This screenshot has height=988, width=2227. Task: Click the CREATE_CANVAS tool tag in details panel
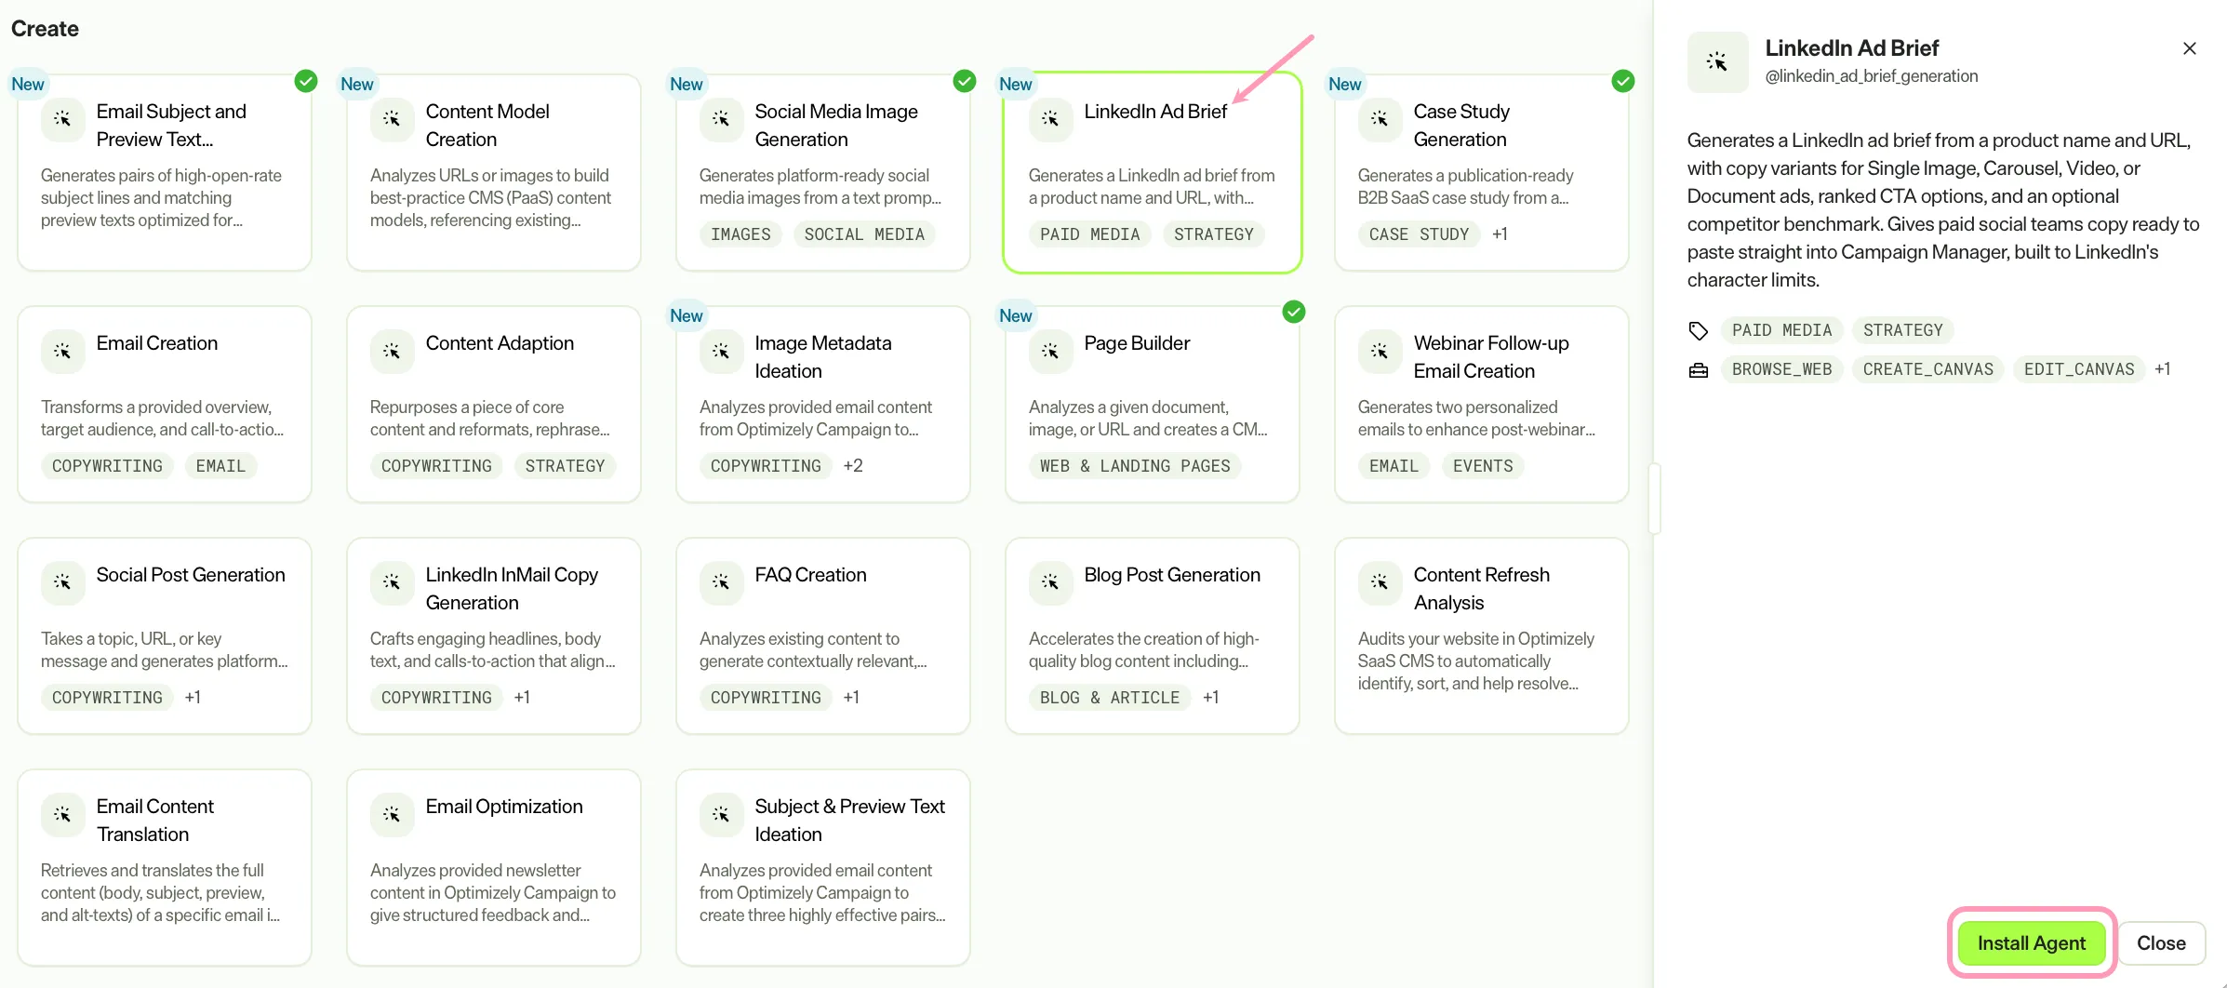coord(1928,369)
